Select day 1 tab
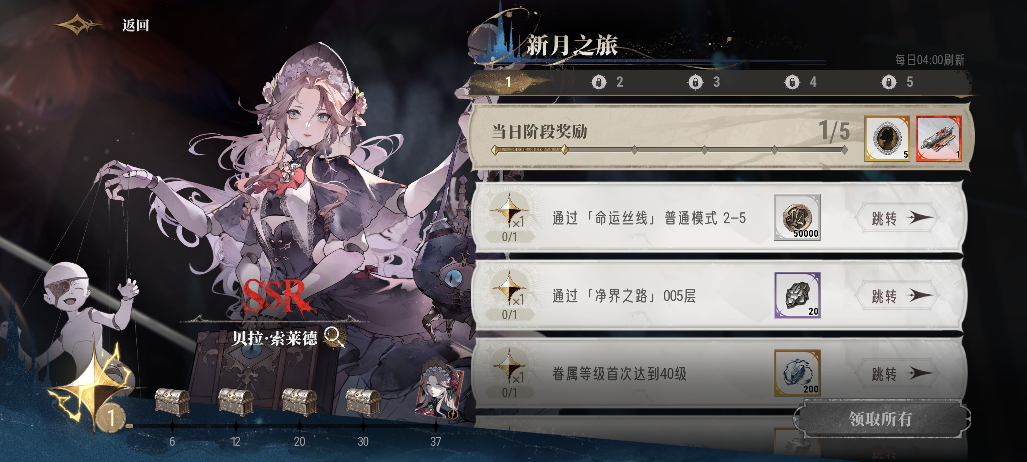1027x462 pixels. (x=508, y=82)
